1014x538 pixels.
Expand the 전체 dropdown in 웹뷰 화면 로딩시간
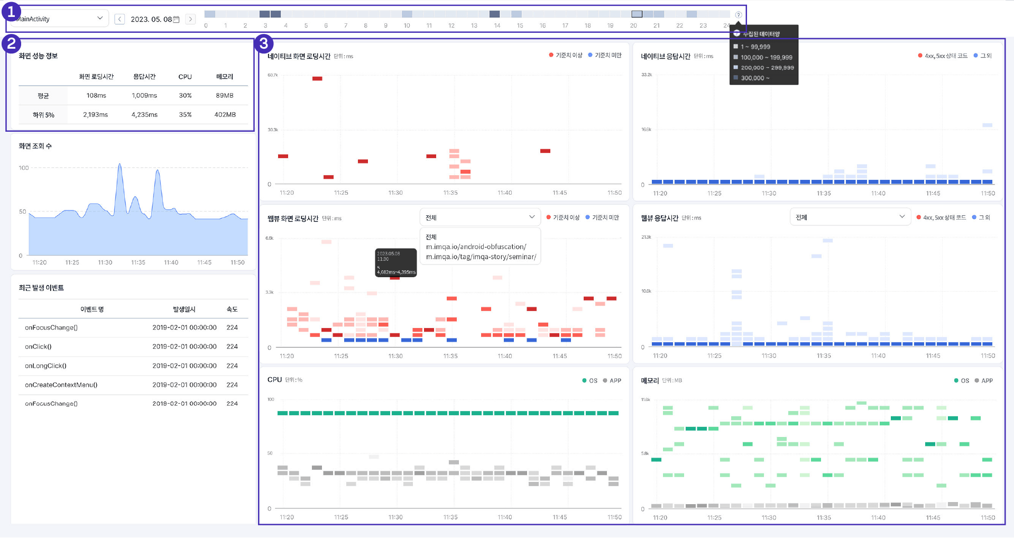[x=480, y=217]
